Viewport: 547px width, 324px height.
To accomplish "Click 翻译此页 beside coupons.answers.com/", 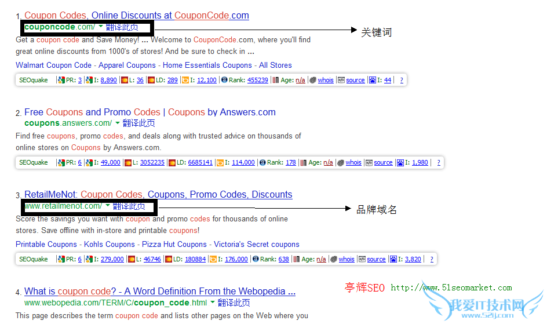I will click(x=139, y=123).
